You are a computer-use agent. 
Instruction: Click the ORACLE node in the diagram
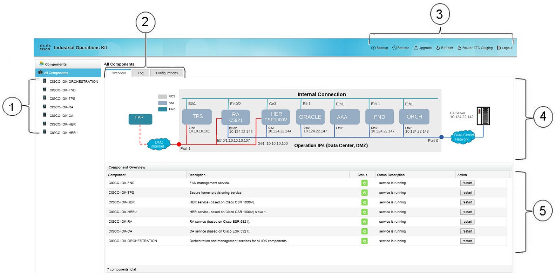tap(310, 117)
